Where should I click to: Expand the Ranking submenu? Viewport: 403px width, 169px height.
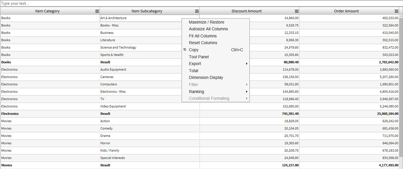pos(246,92)
